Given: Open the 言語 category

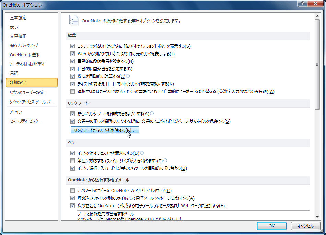Looking at the screenshot, I should pyautogui.click(x=32, y=73).
